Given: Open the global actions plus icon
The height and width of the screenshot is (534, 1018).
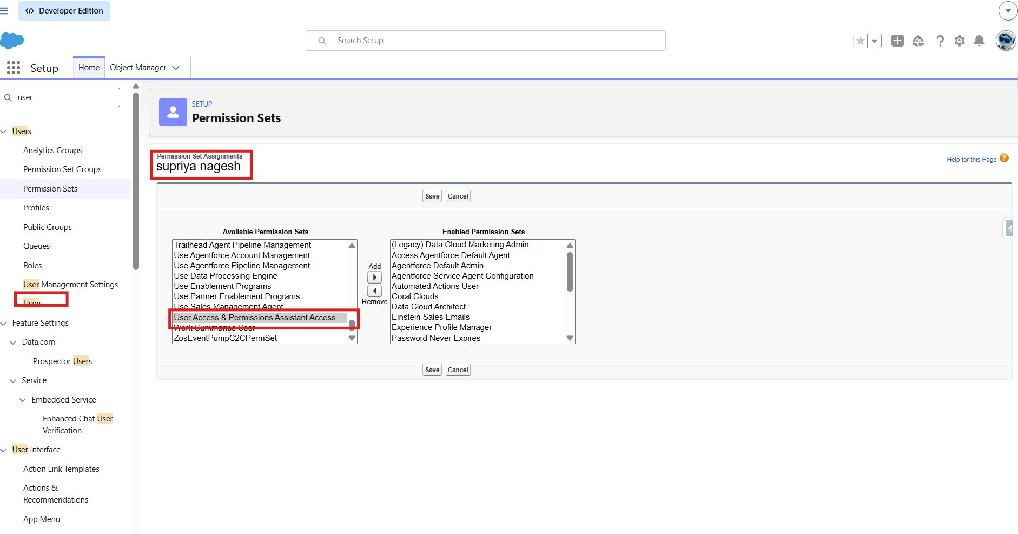Looking at the screenshot, I should [x=897, y=41].
